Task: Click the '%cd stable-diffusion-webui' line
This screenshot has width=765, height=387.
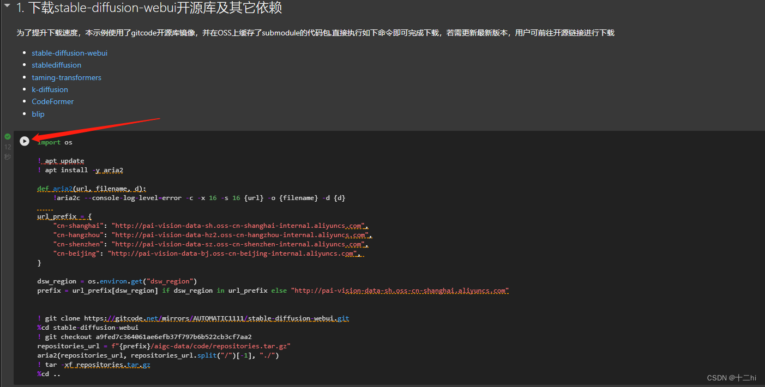Action: (x=88, y=328)
